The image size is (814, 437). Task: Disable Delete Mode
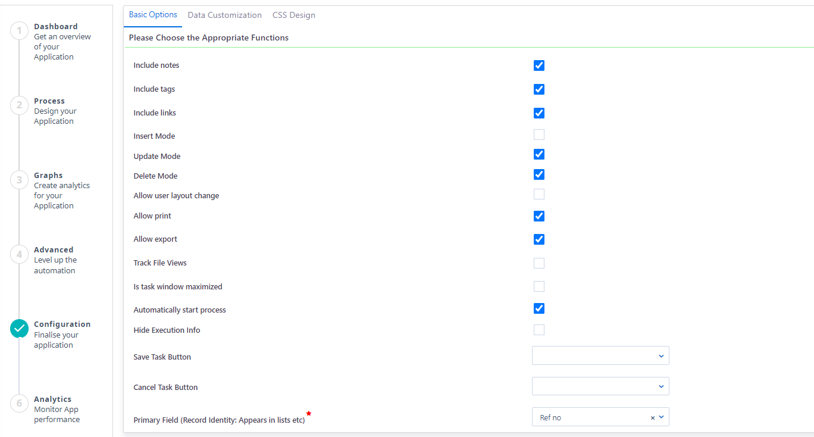click(539, 174)
